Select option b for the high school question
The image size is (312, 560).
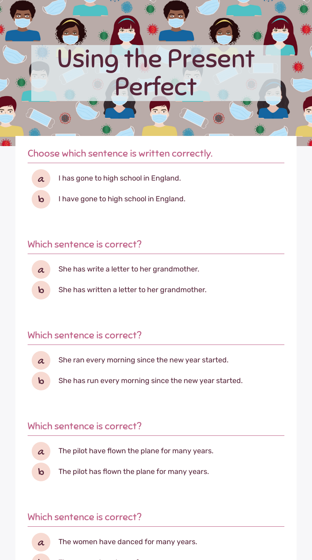click(x=41, y=199)
